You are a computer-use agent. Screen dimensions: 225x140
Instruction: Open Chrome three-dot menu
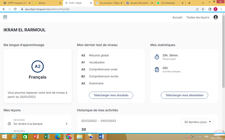point(221,9)
